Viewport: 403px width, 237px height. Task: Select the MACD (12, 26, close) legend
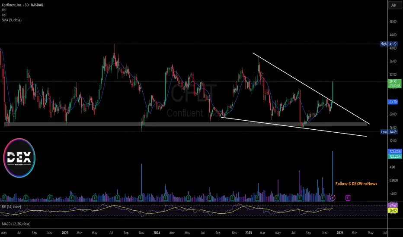pyautogui.click(x=16, y=224)
